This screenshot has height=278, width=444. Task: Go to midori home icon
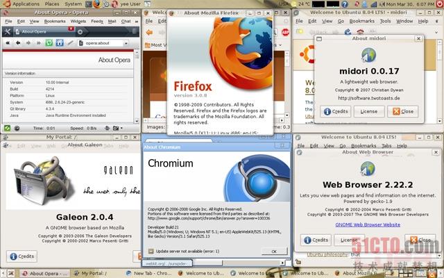pyautogui.click(x=360, y=32)
